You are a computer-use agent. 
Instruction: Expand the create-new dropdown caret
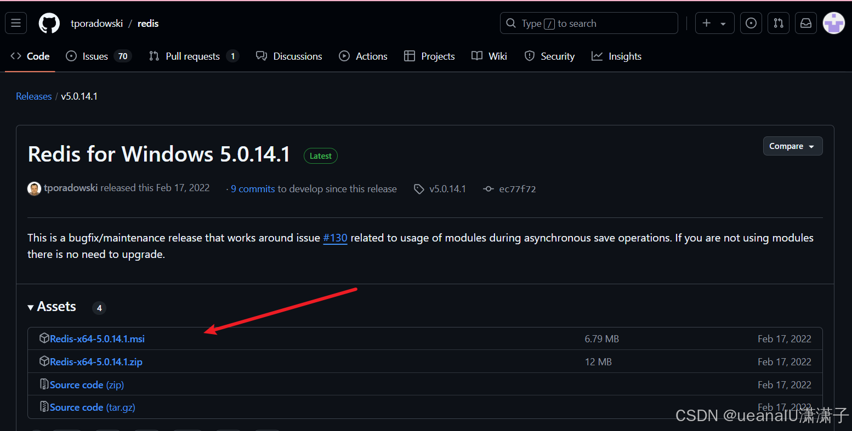[723, 24]
